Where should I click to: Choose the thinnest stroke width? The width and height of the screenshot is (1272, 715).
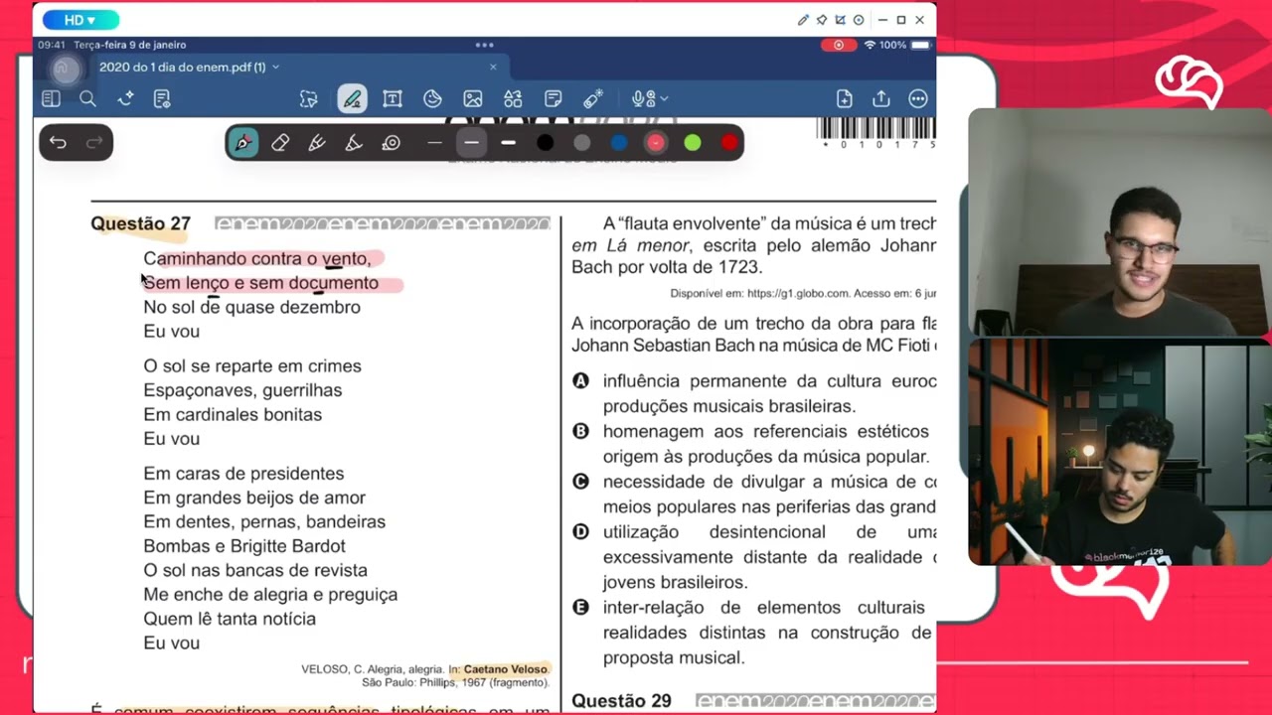tap(434, 143)
